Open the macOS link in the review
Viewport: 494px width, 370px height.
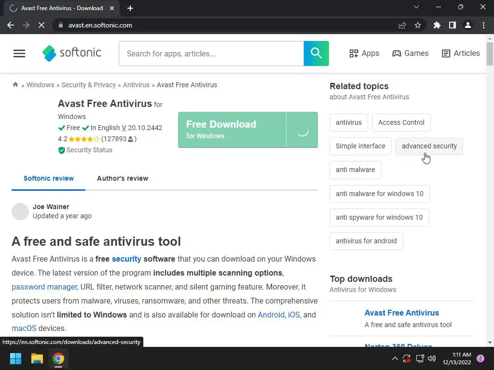point(24,328)
